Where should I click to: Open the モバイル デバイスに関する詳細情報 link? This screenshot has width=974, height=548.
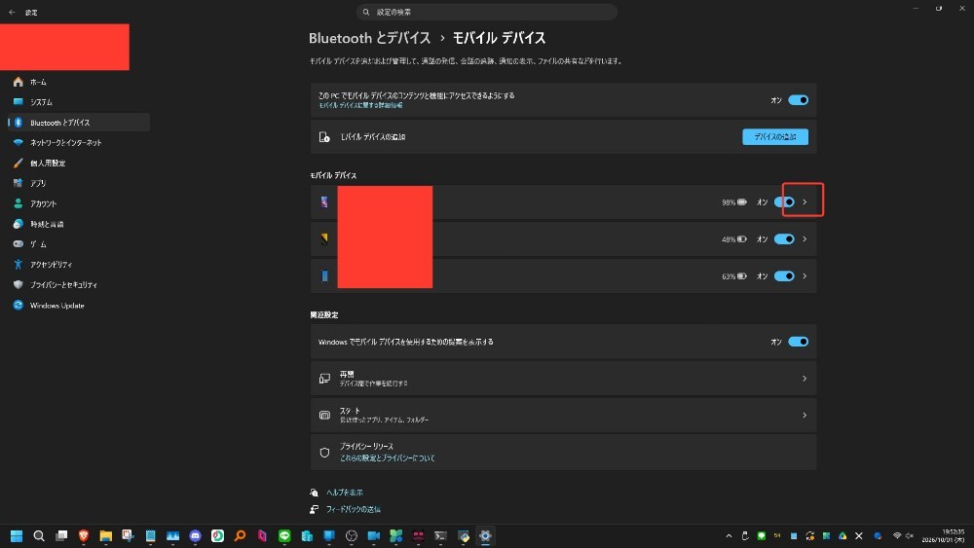pos(360,105)
